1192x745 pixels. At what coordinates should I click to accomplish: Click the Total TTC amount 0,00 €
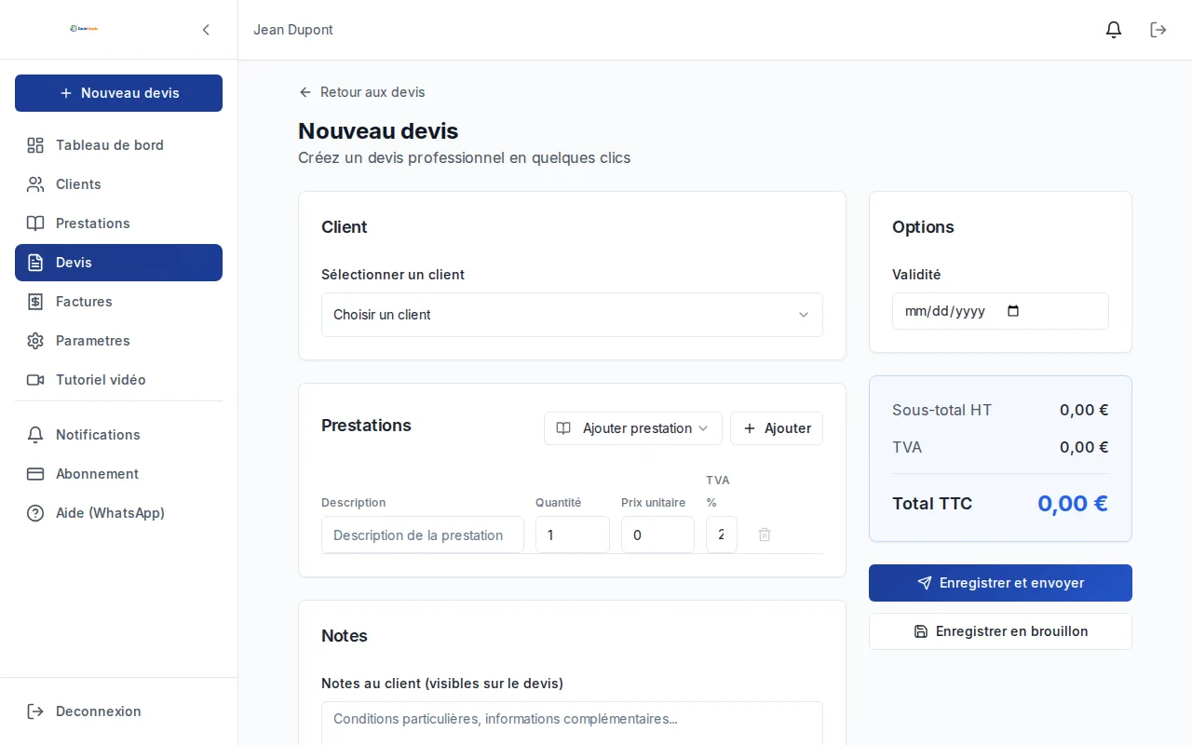(x=1073, y=504)
